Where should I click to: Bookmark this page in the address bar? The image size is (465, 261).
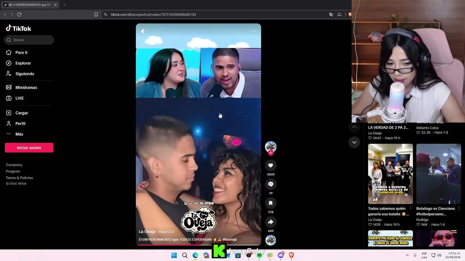pyautogui.click(x=96, y=14)
